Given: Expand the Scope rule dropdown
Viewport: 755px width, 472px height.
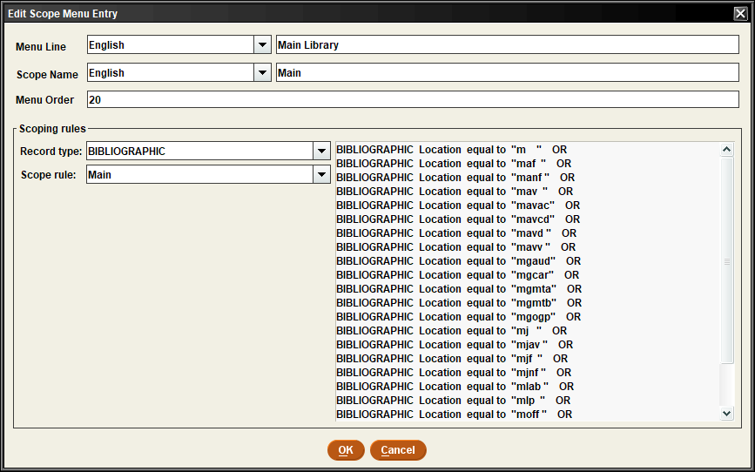Looking at the screenshot, I should 320,175.
